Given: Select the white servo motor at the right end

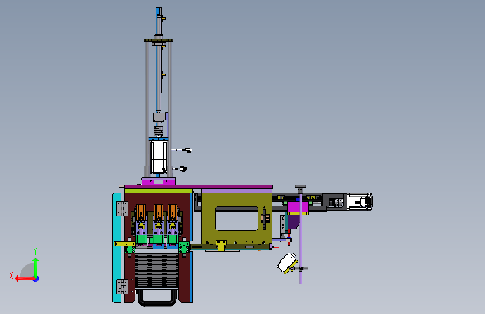Looking at the screenshot, I should (360, 202).
